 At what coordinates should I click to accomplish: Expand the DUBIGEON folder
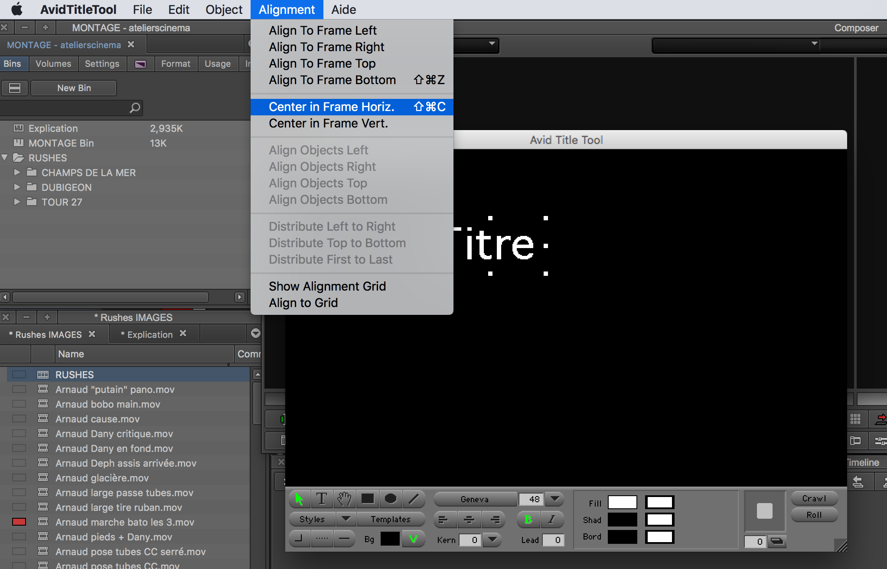pos(17,187)
